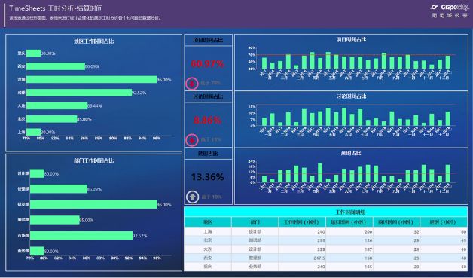Click the 讨论时间占比 KPI card header

(208, 96)
